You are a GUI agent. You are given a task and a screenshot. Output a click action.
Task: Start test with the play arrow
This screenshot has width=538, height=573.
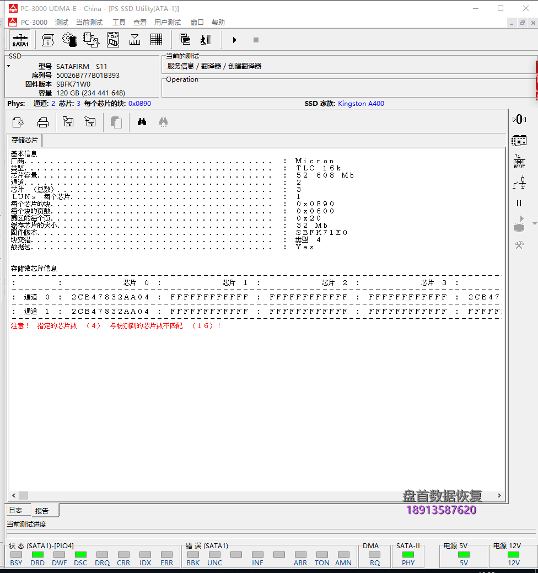pos(234,40)
